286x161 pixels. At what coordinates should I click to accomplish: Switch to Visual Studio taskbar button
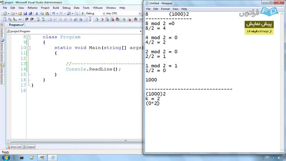pos(42,158)
